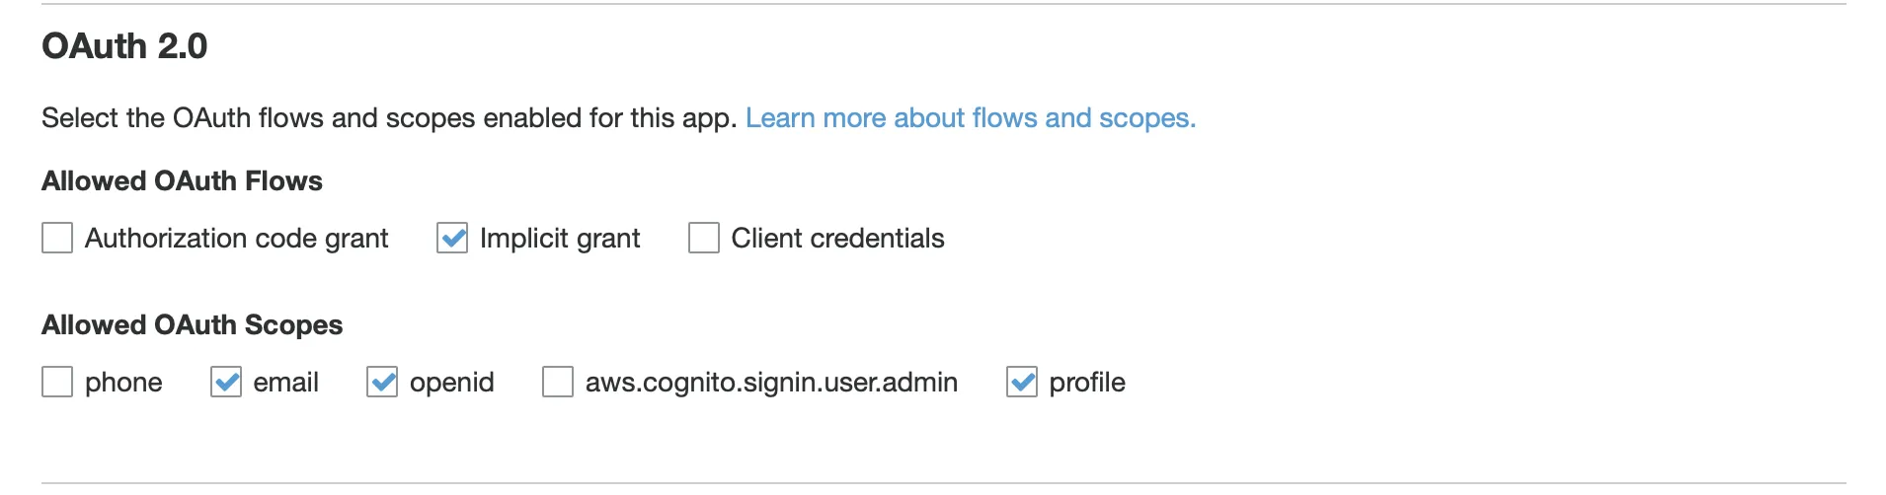
Task: Click the Allowed OAuth Flows heading
Action: click(x=182, y=181)
